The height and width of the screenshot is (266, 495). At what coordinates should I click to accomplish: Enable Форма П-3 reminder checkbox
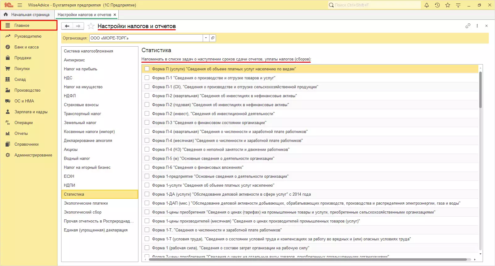(147, 123)
